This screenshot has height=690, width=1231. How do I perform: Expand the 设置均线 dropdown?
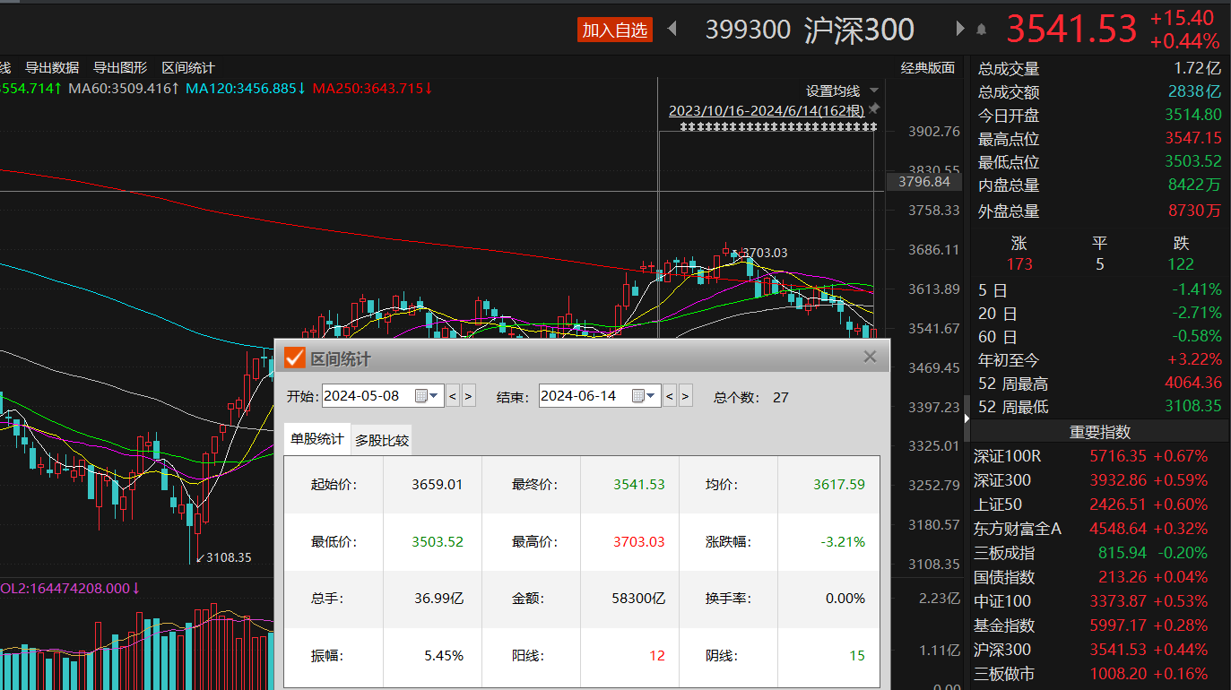(874, 91)
